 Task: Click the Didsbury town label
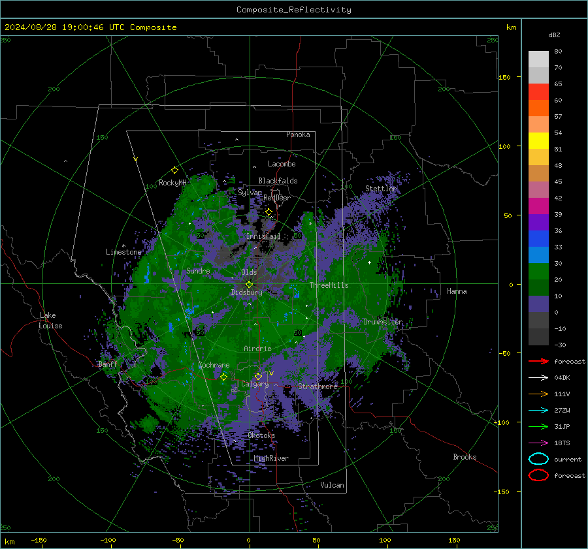point(247,292)
